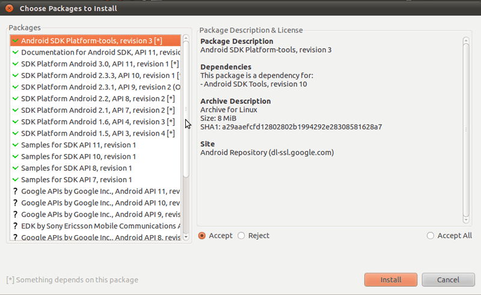Select SDK Platform Android 2.2, API 8 entry

pyautogui.click(x=96, y=98)
